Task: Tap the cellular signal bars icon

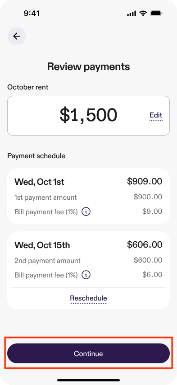Action: click(132, 14)
